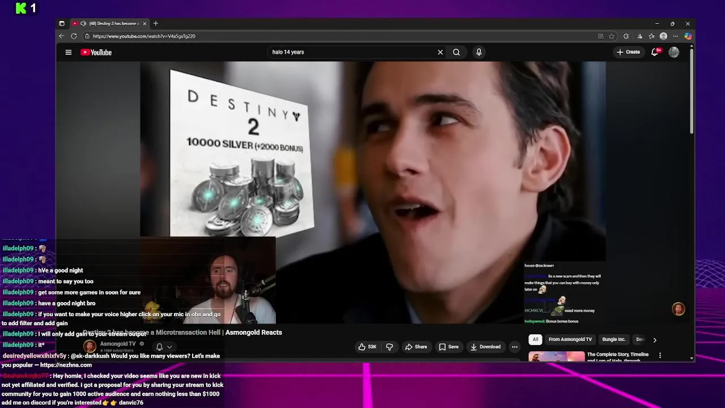Click the Download button
Image resolution: width=725 pixels, height=408 pixels.
[x=485, y=347]
